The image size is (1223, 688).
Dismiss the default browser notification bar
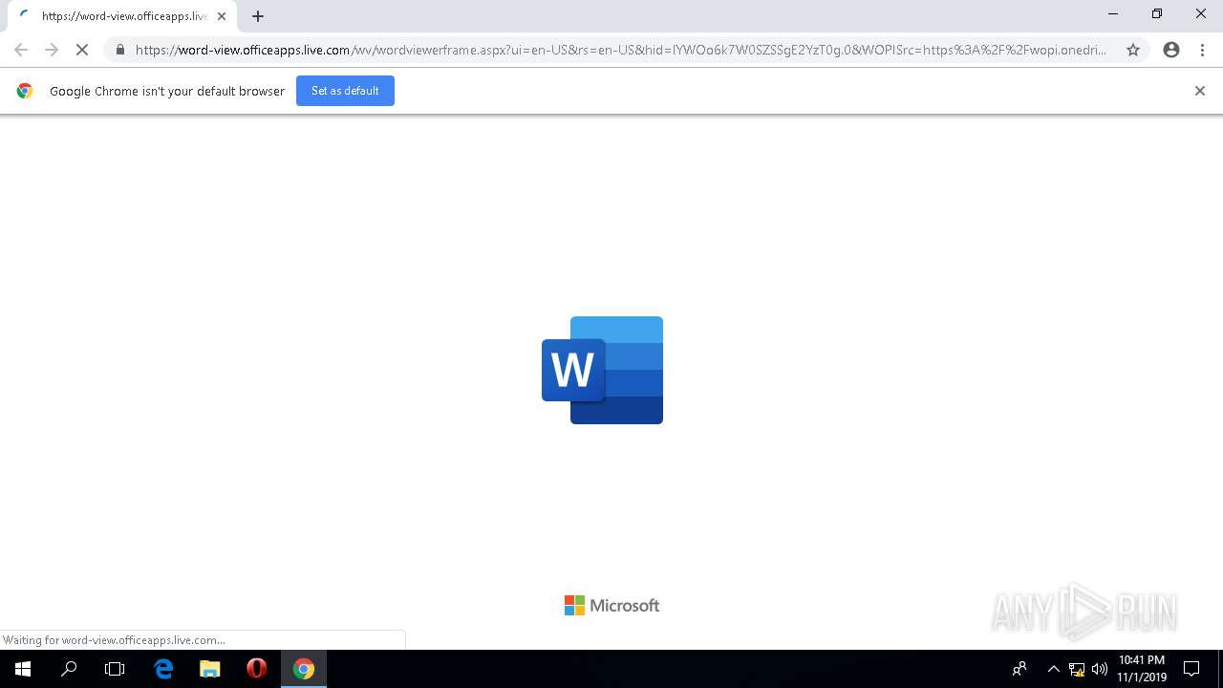pos(1200,91)
